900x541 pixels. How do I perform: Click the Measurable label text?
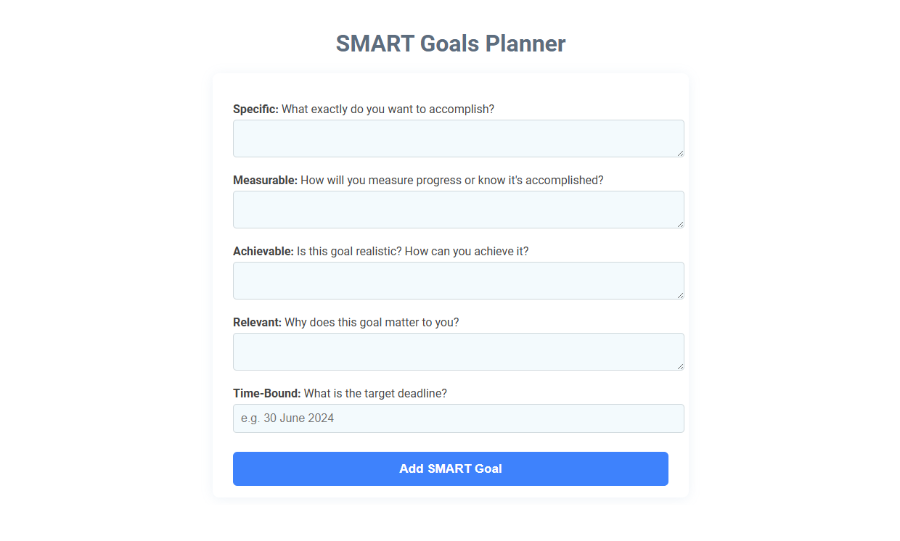click(265, 180)
